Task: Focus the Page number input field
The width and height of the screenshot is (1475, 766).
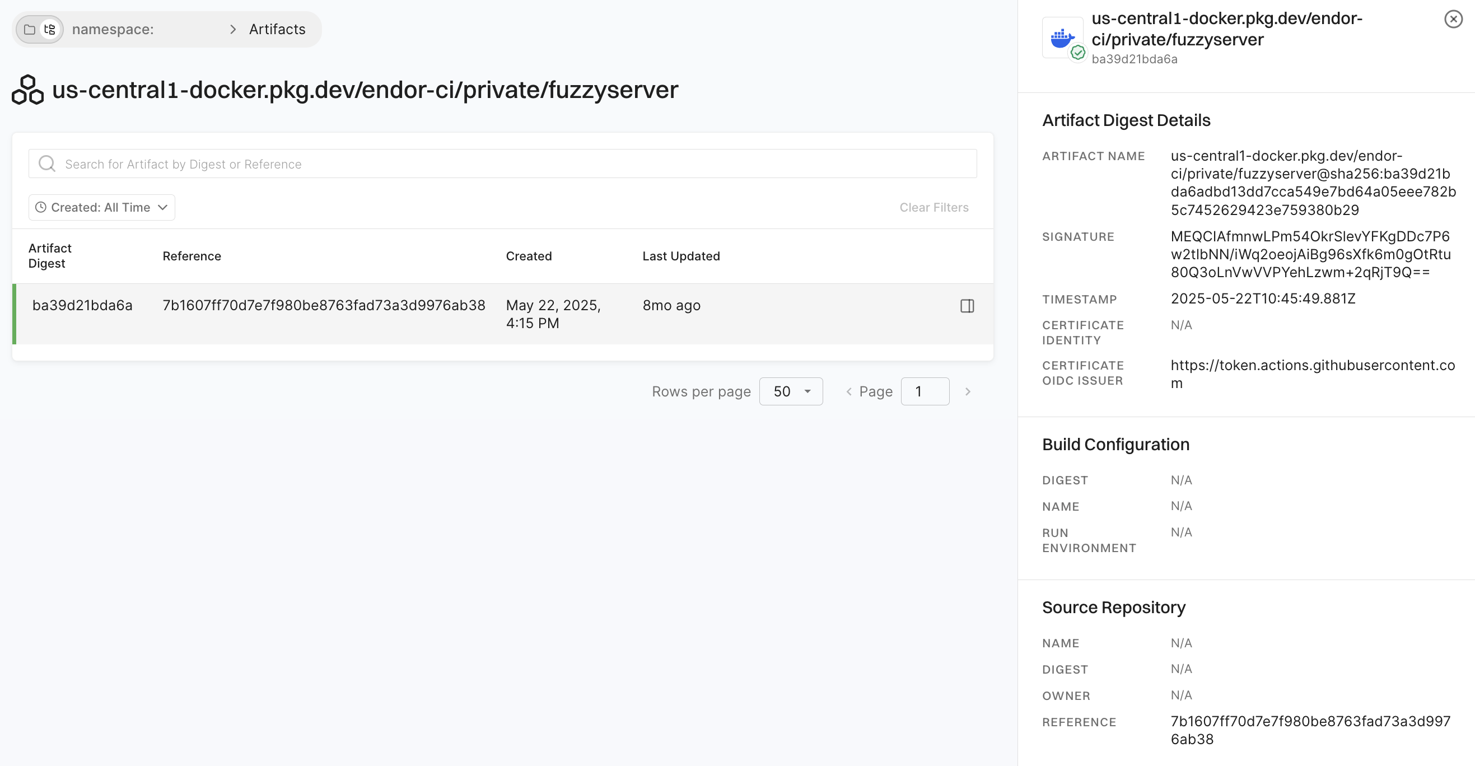Action: [x=924, y=391]
